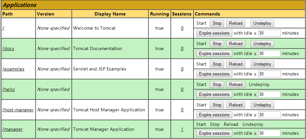The height and width of the screenshot is (139, 306).
Task: Click the disabled Reload text in /manager row
Action: [x=231, y=125]
